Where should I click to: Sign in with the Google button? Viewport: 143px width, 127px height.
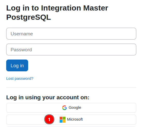[x=71, y=108]
